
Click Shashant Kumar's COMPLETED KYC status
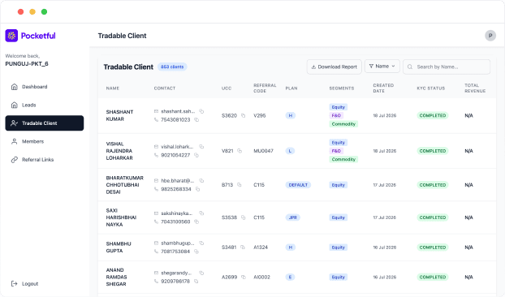433,115
